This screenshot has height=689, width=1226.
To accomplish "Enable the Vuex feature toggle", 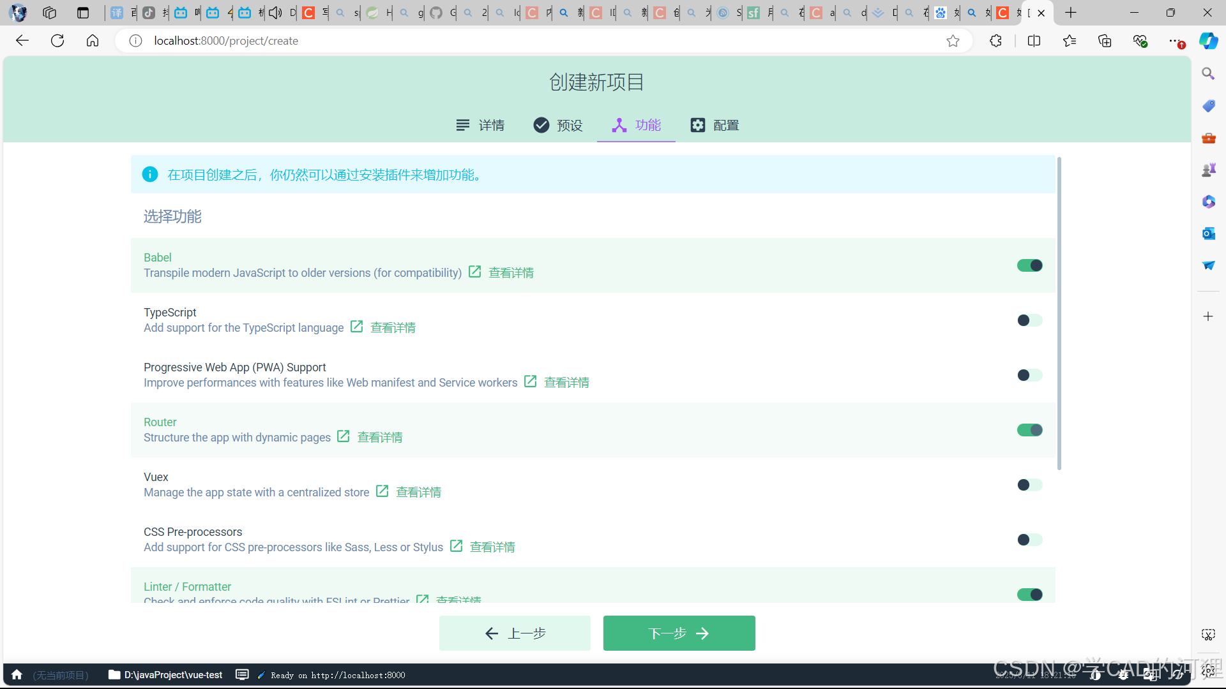I will point(1029,485).
